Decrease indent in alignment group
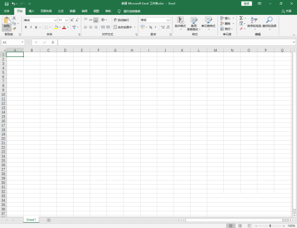 click(103, 27)
